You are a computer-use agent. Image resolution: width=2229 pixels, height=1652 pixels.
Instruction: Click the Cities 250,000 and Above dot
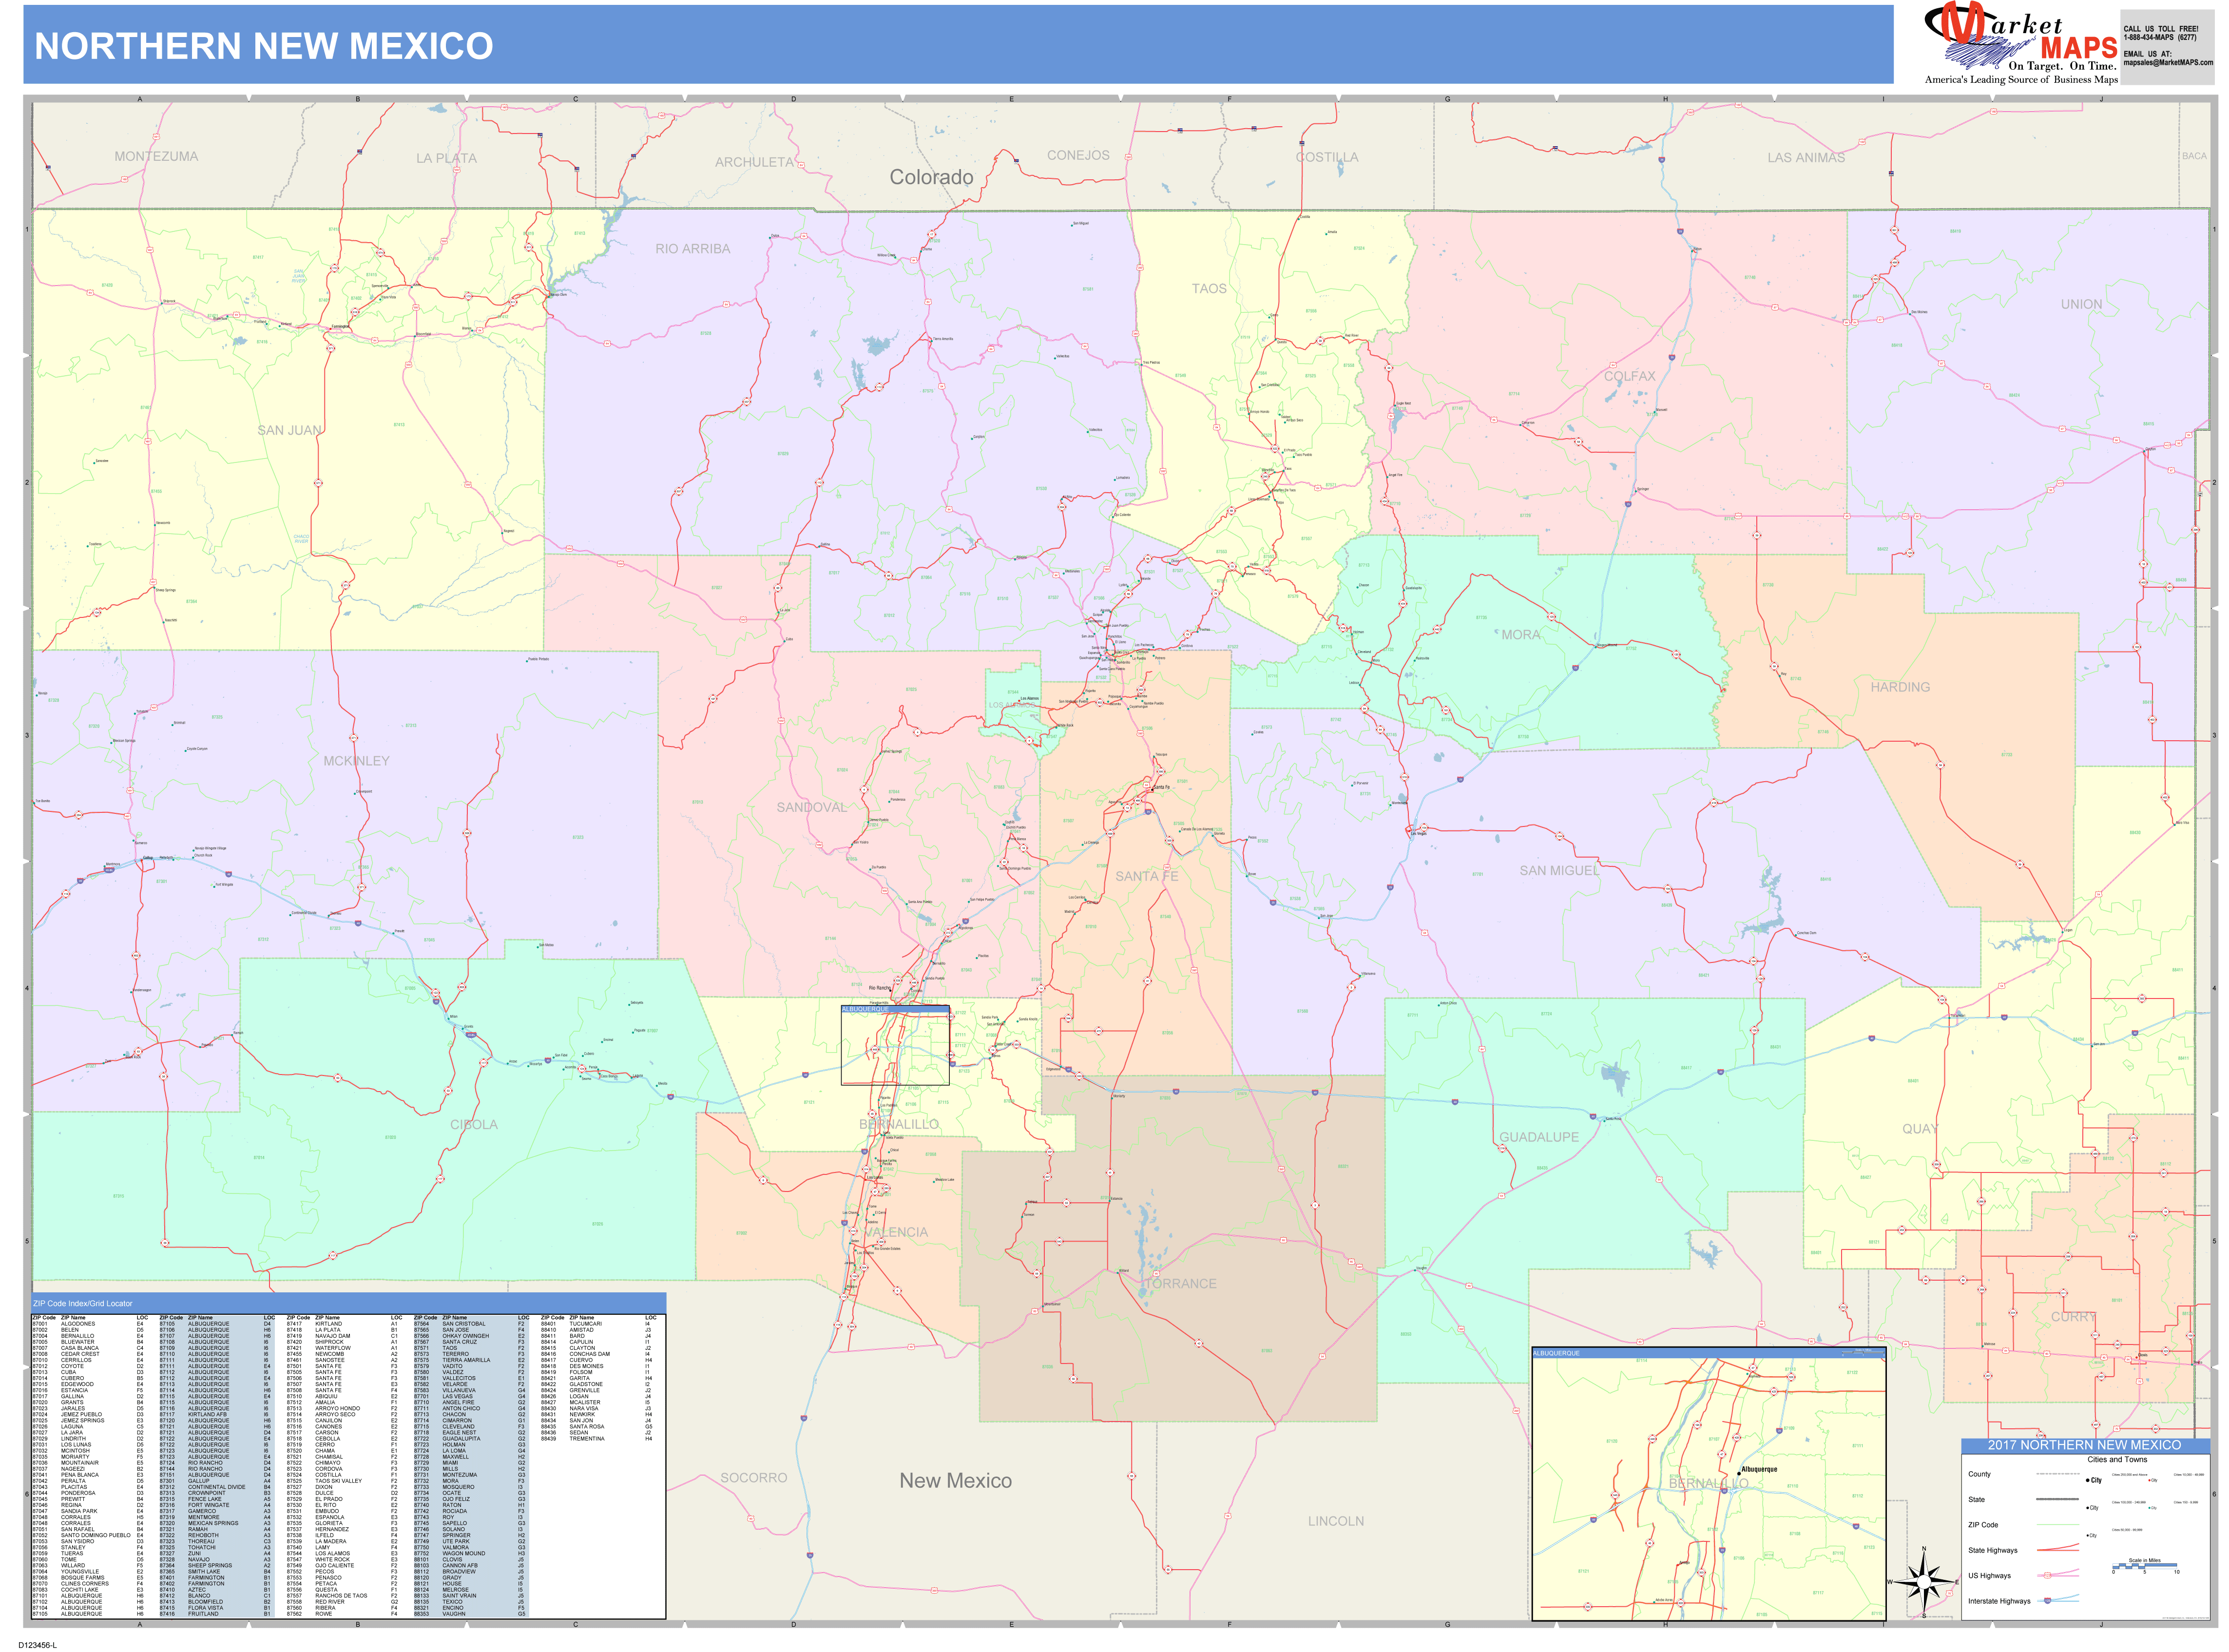point(2089,1480)
